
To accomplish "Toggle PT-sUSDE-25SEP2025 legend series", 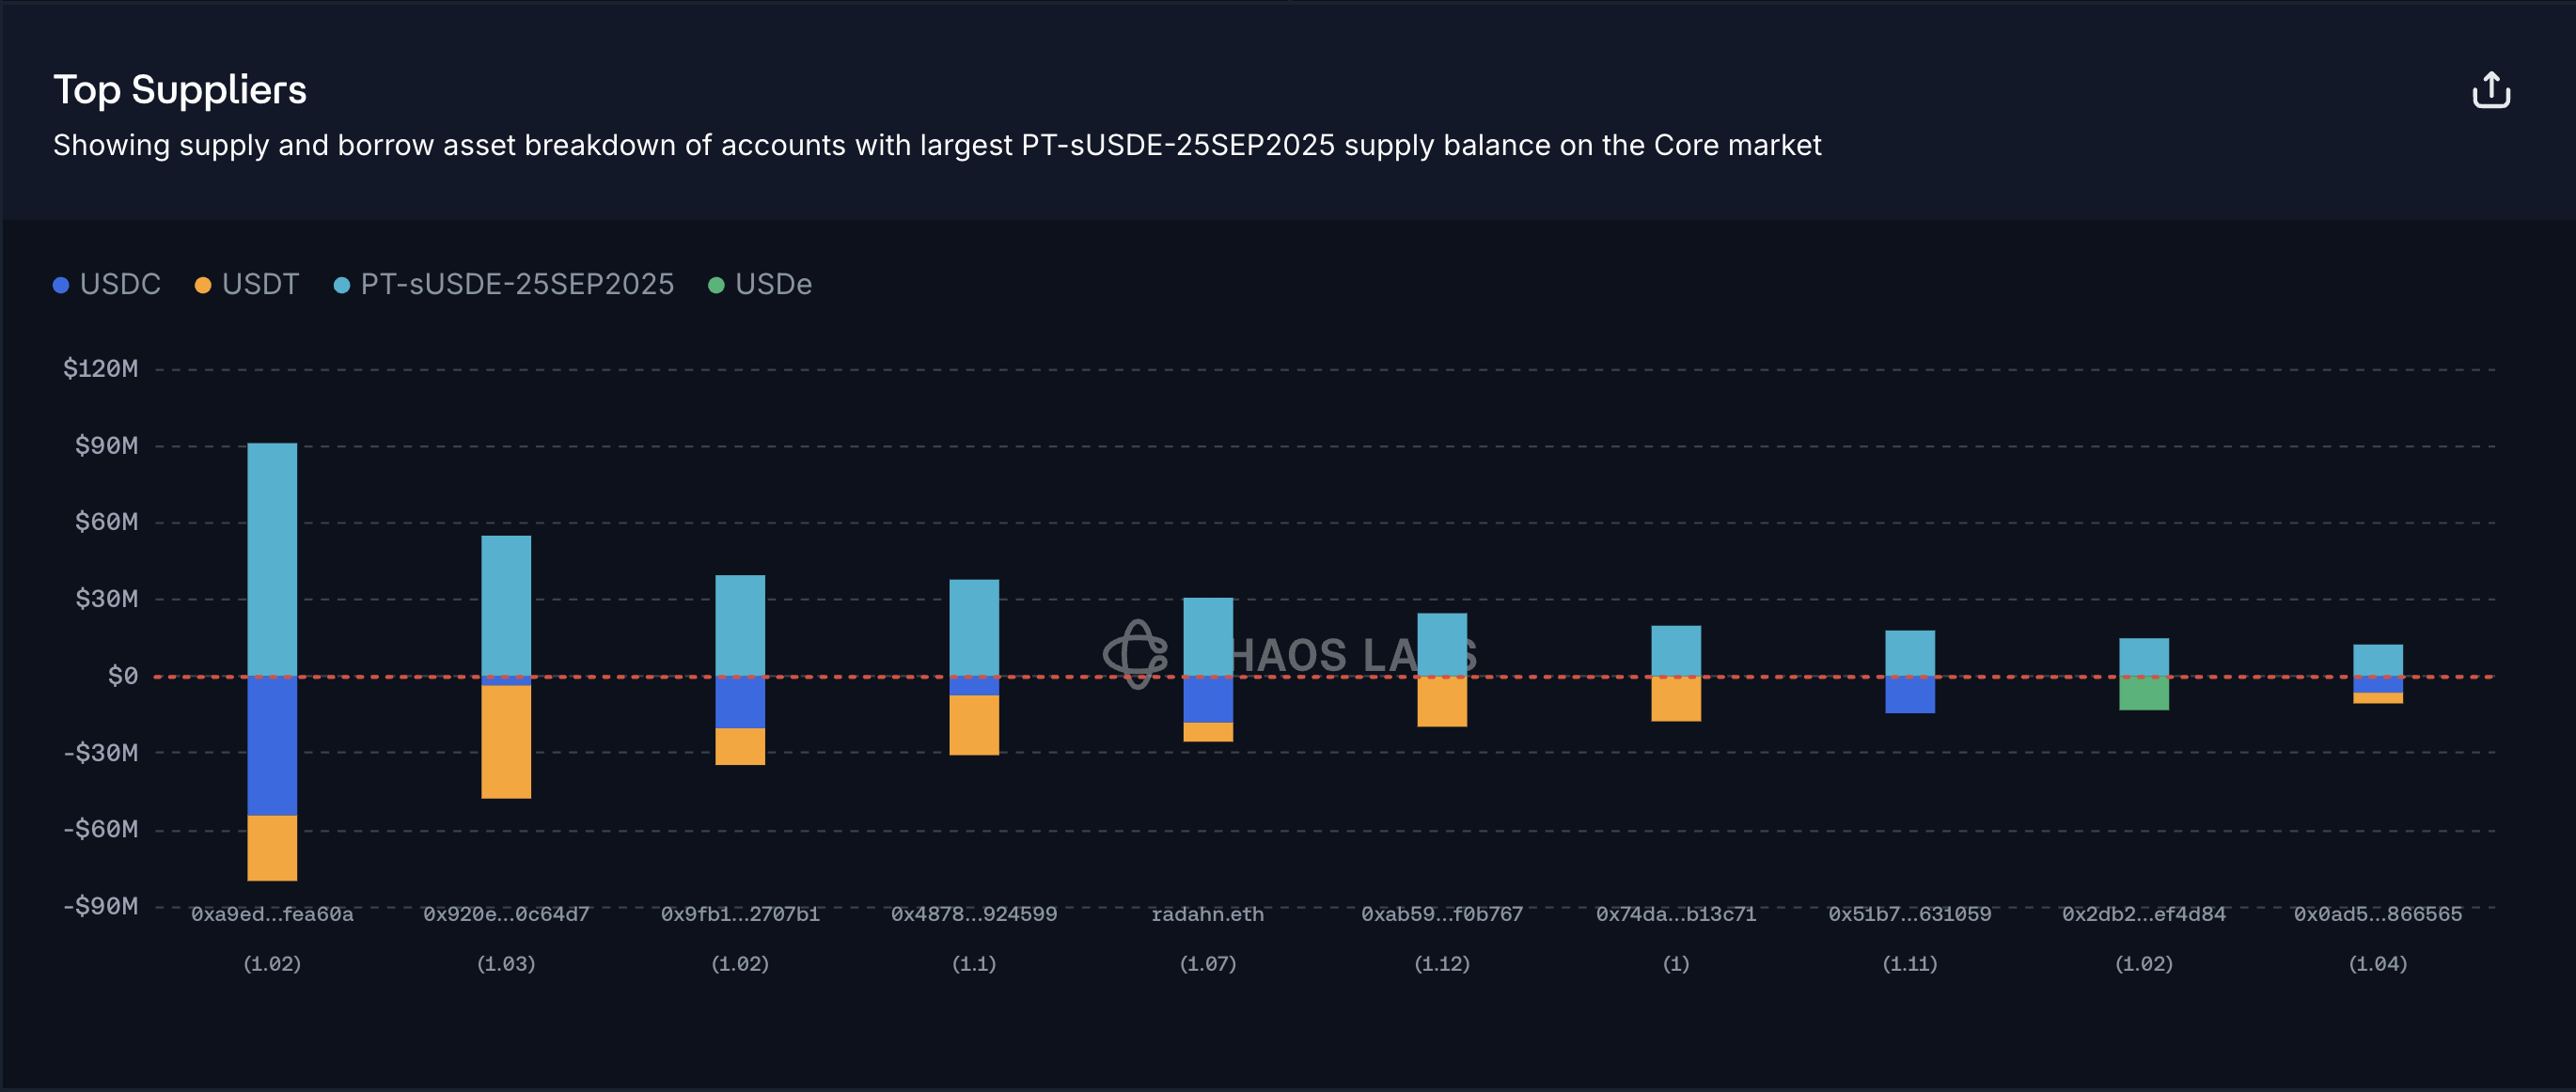I will (504, 285).
